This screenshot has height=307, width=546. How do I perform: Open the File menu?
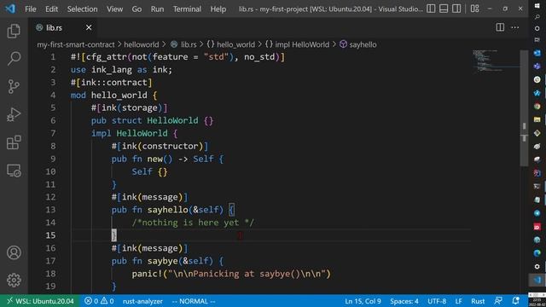[31, 9]
